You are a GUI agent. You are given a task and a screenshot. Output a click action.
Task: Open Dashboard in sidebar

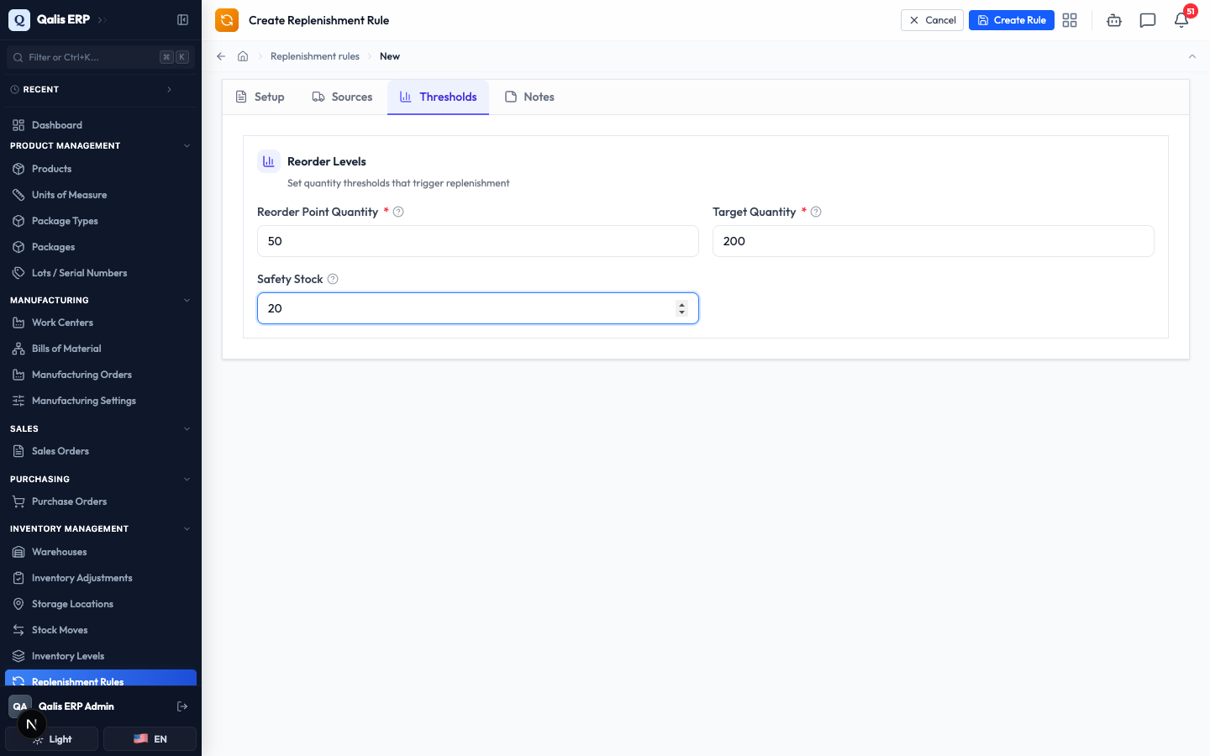coord(101,125)
